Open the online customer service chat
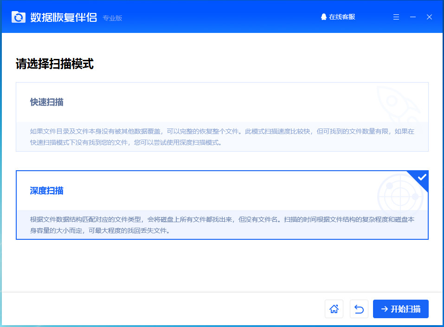Image resolution: width=444 pixels, height=327 pixels. (x=338, y=17)
